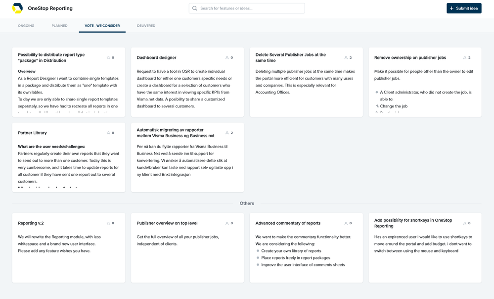Click the magnifier icon in the search bar
This screenshot has height=299, width=494.
(x=194, y=8)
